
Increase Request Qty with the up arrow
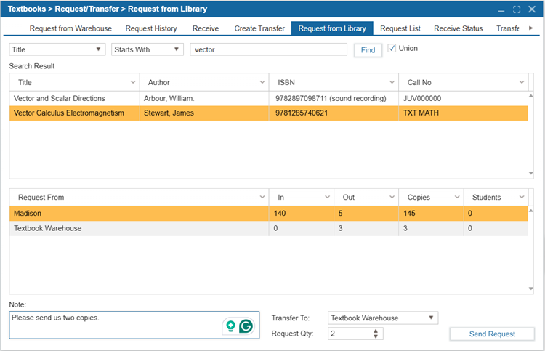376,331
